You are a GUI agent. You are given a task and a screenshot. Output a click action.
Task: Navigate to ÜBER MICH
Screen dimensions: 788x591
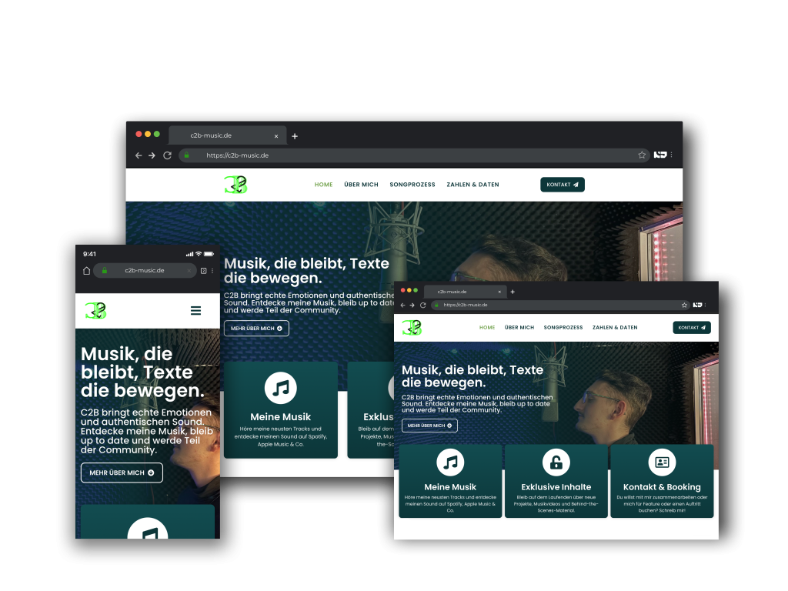pyautogui.click(x=519, y=327)
